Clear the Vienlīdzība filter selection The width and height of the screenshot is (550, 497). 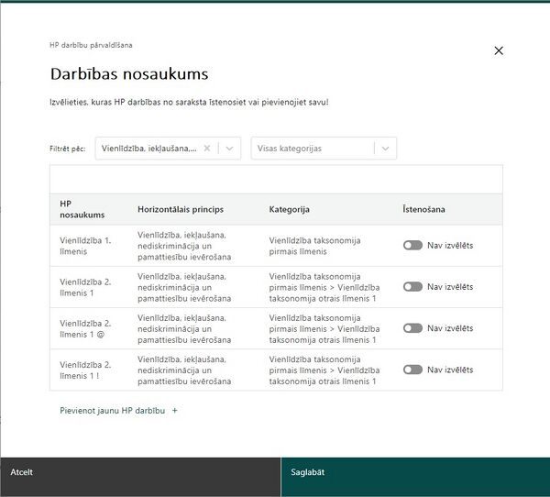coord(207,149)
